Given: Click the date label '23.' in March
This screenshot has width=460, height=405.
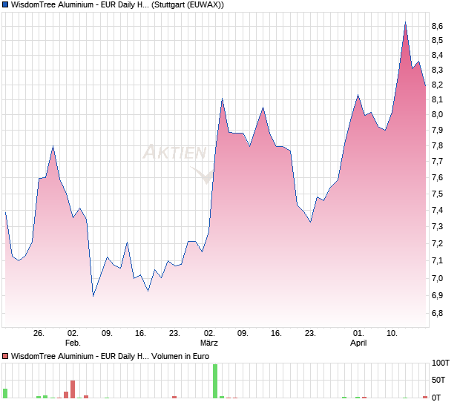Looking at the screenshot, I should (310, 334).
